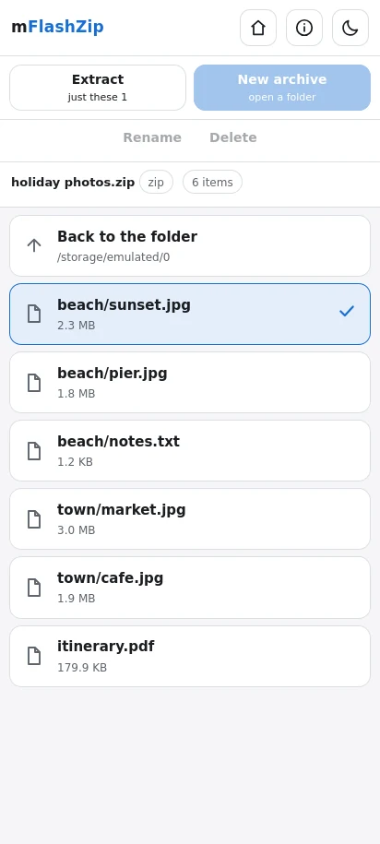The width and height of the screenshot is (380, 844).
Task: Deselect beach/sunset.jpg using its checkmark
Action: tap(347, 311)
